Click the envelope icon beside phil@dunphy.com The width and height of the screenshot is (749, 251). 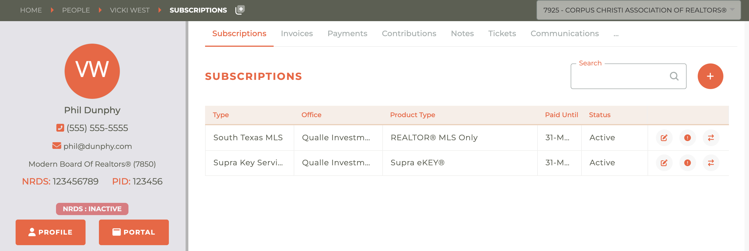coord(57,146)
